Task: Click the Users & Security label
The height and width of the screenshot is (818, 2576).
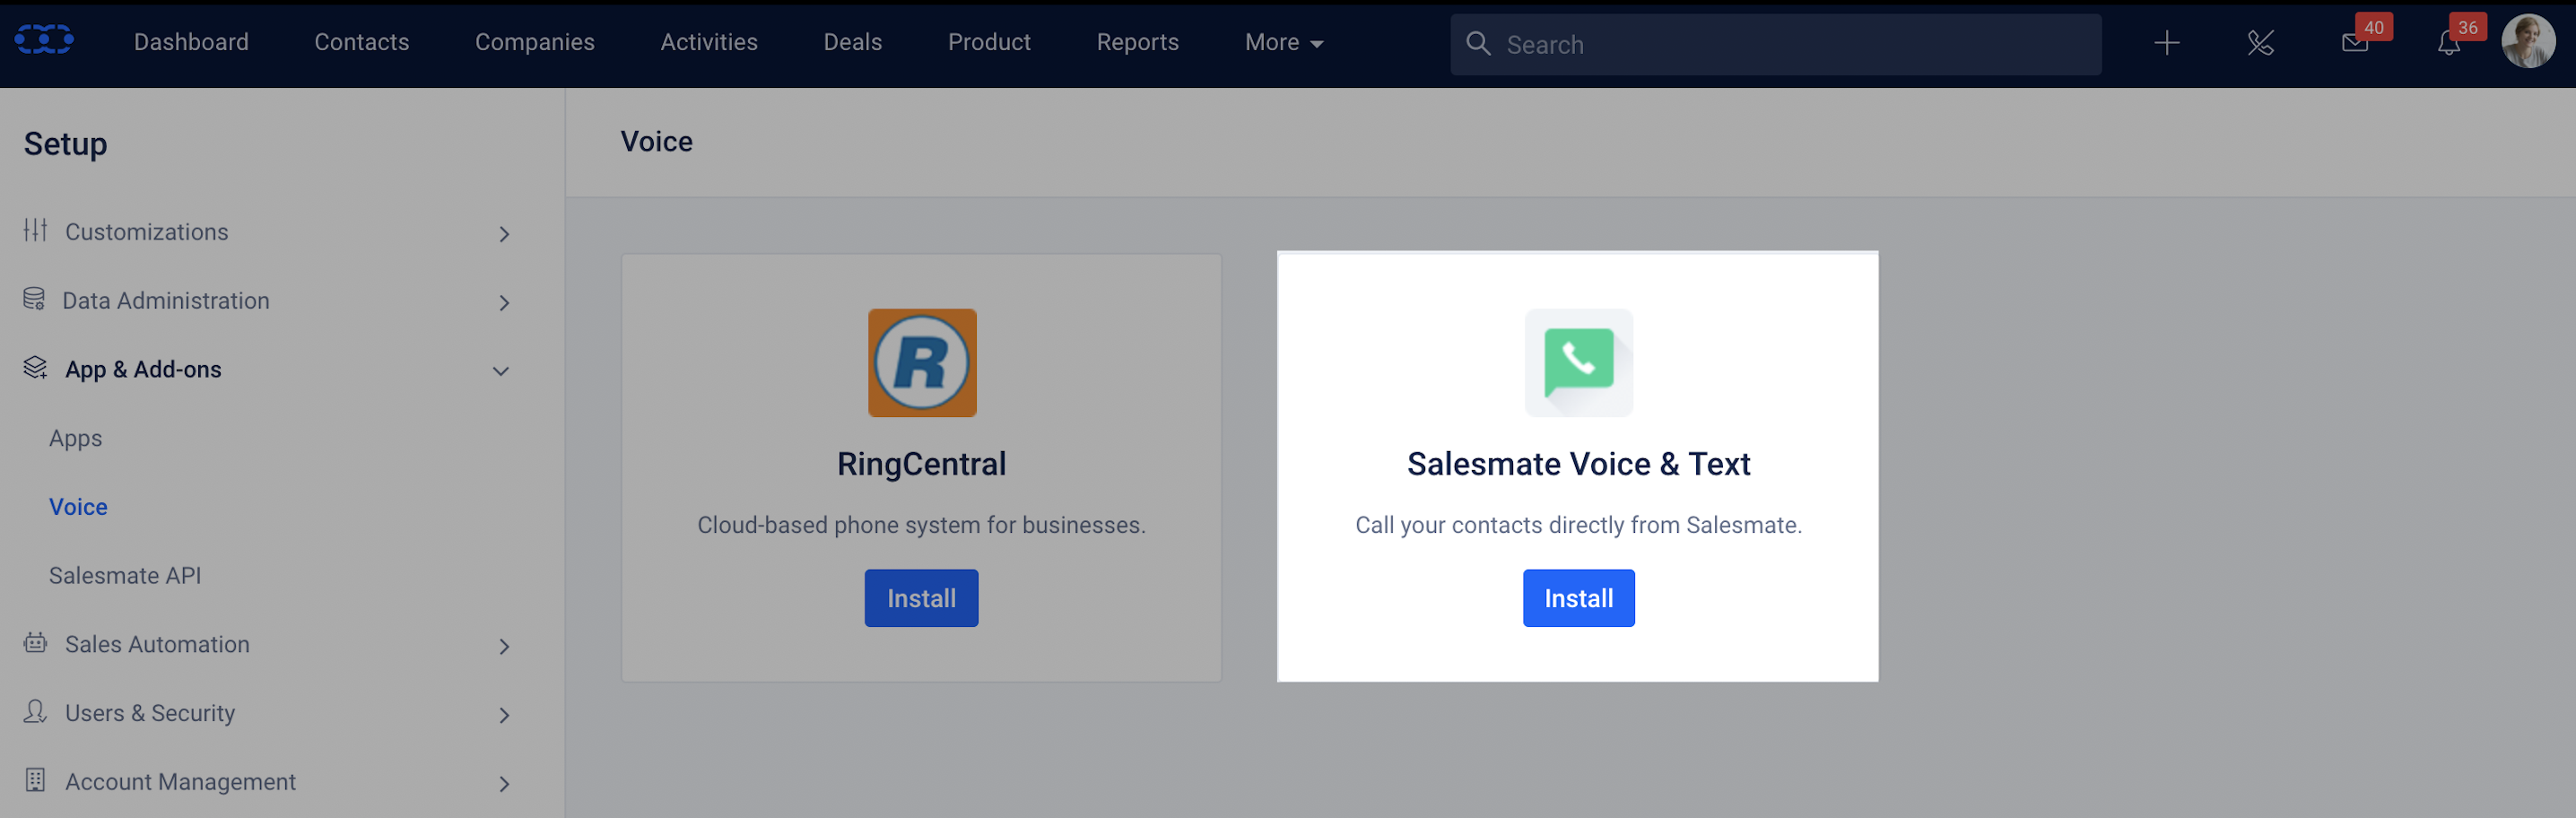Action: (x=150, y=713)
